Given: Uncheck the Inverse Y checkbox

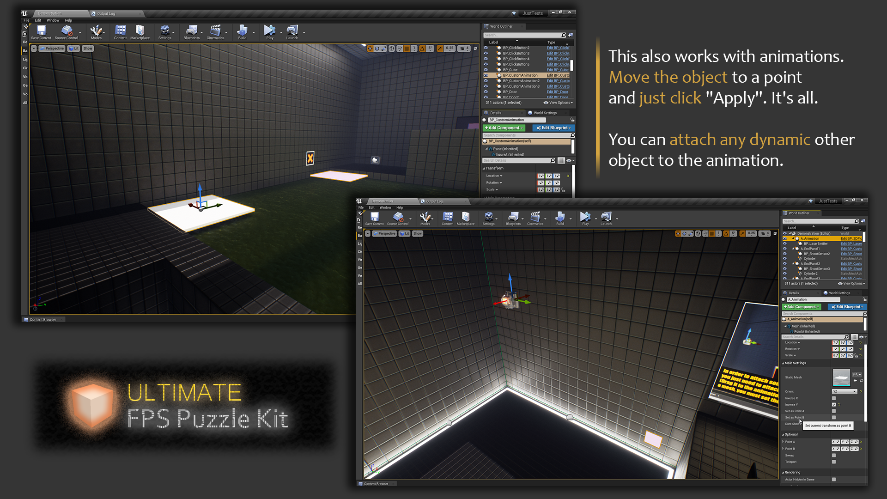Looking at the screenshot, I should [x=834, y=404].
